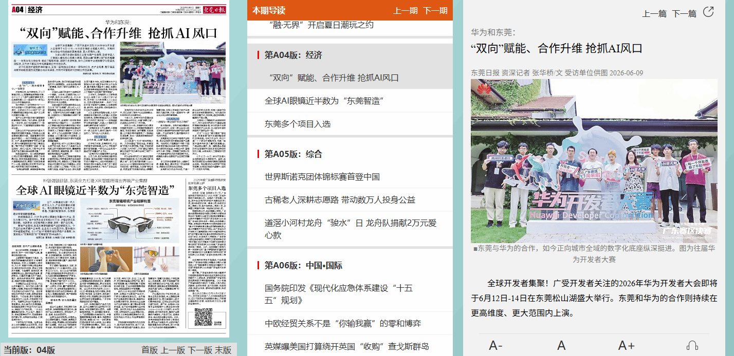The height and width of the screenshot is (356, 734).
Task: Click the subtitle 华为和东莞: in article pane
Action: pyautogui.click(x=493, y=32)
